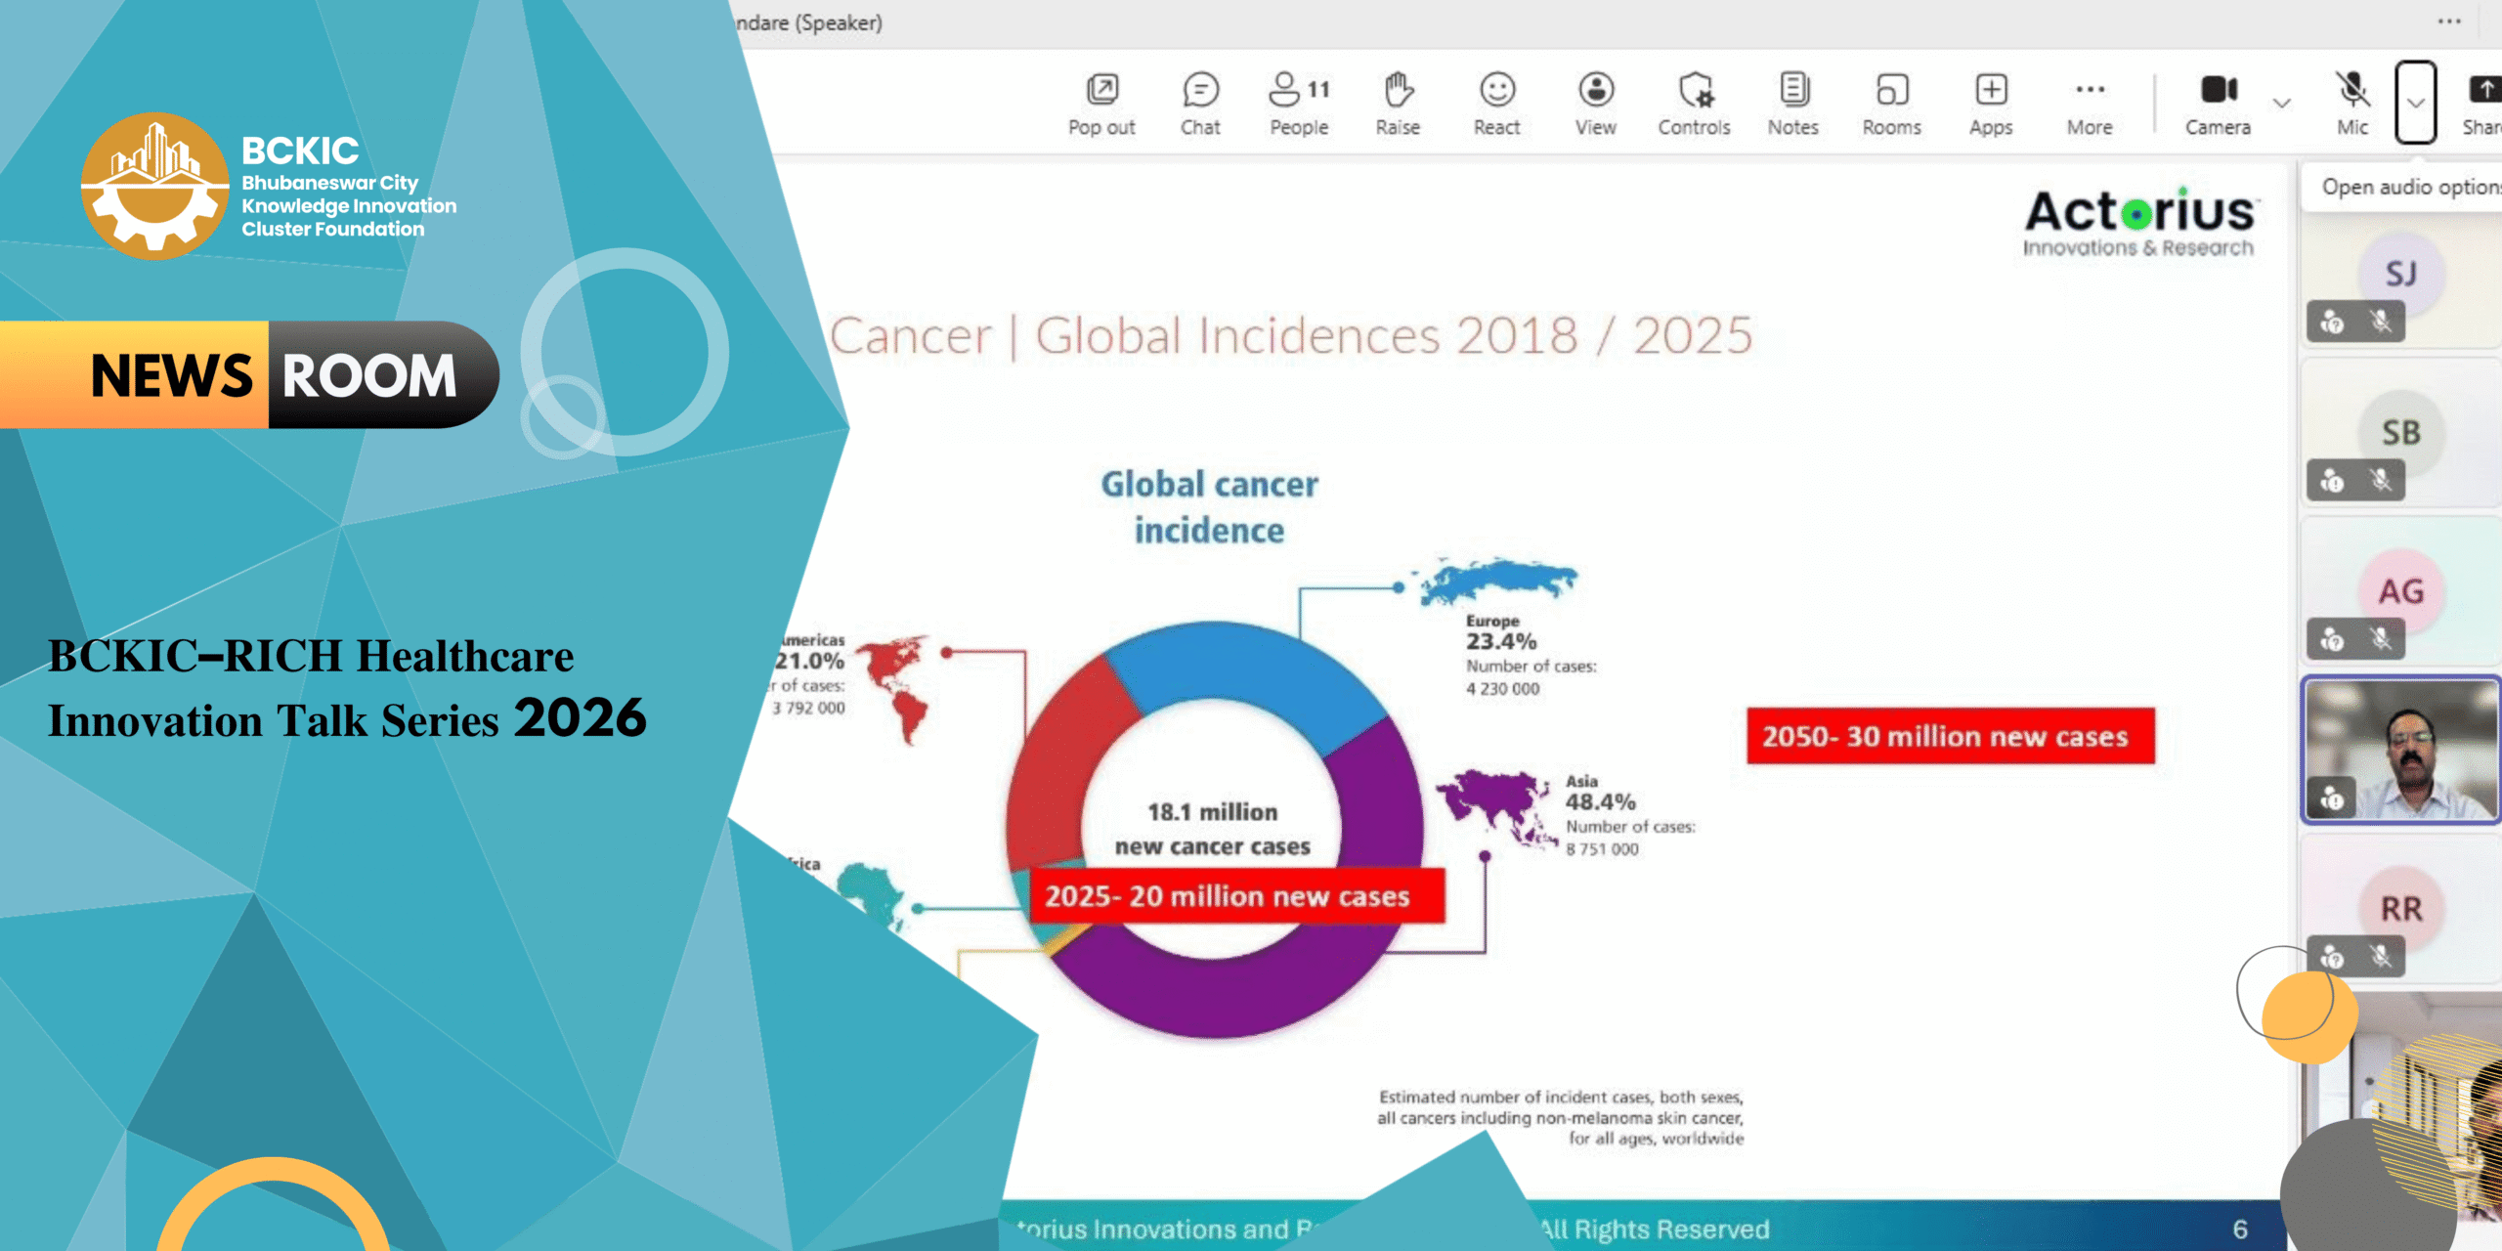Viewport: 2502px width, 1251px height.
Task: Open the ellipsis menu at window top
Action: click(2449, 22)
